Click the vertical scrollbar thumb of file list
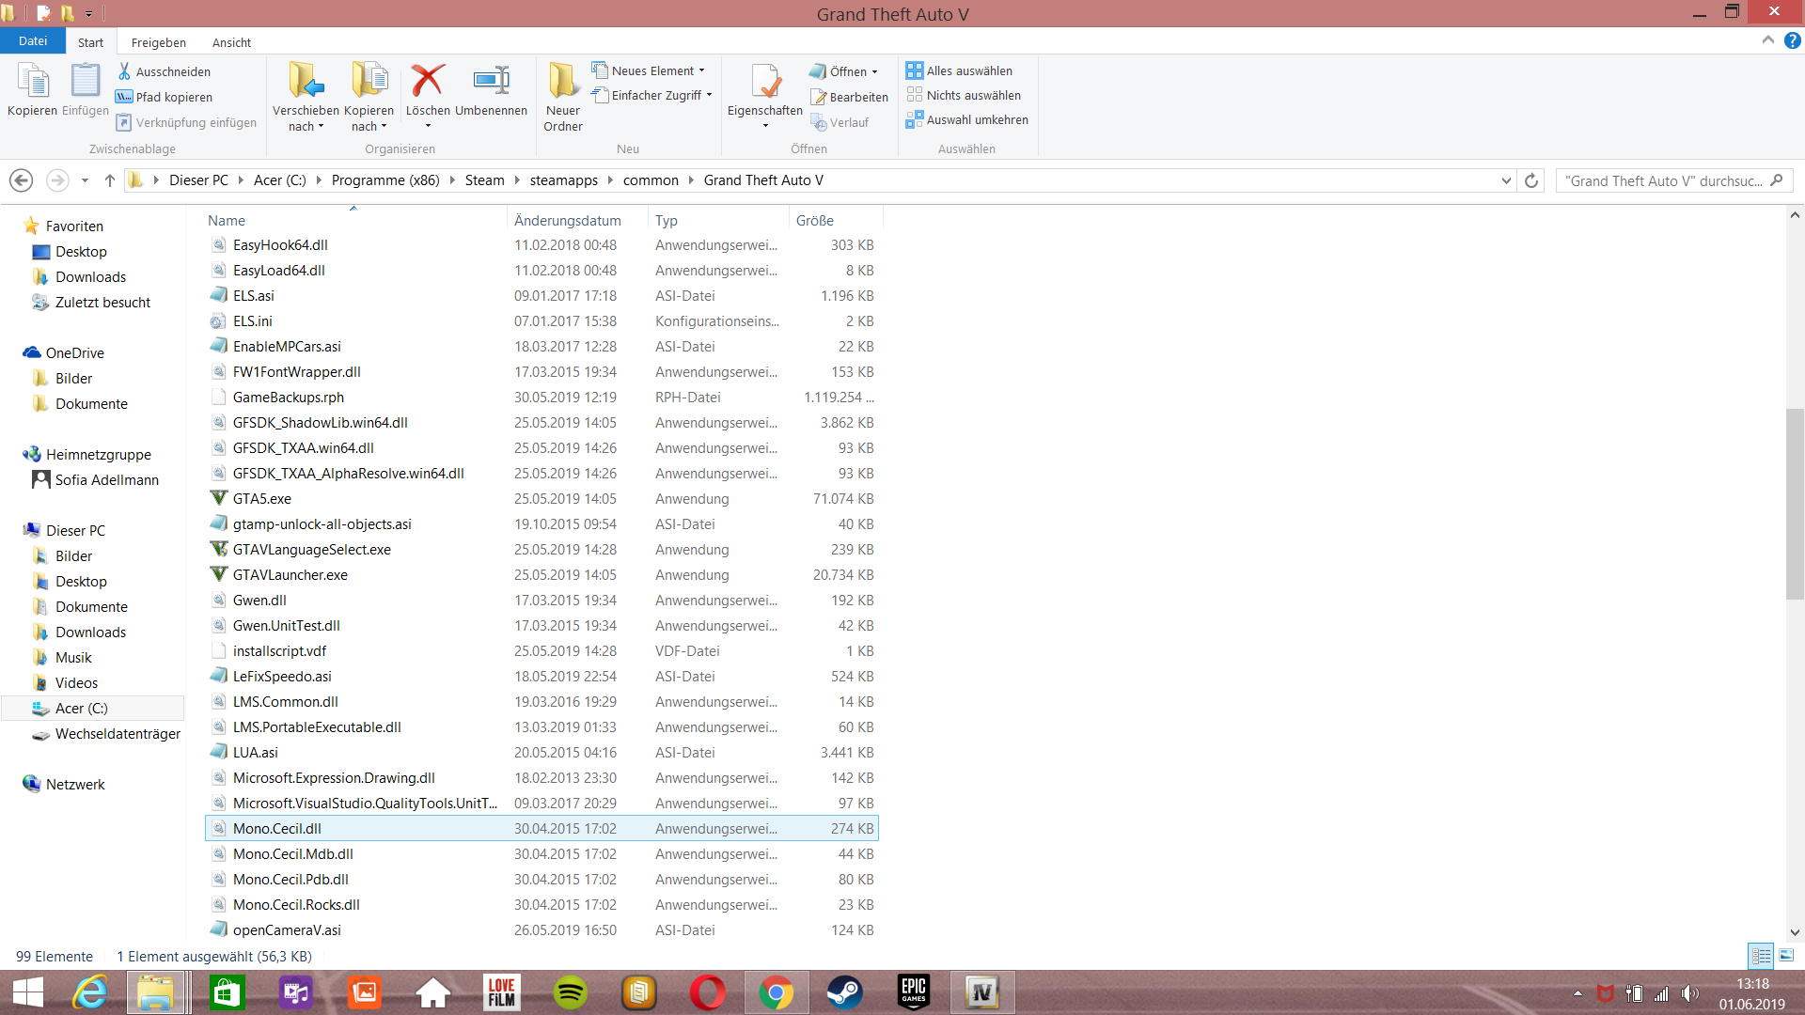The height and width of the screenshot is (1015, 1805). click(1795, 503)
